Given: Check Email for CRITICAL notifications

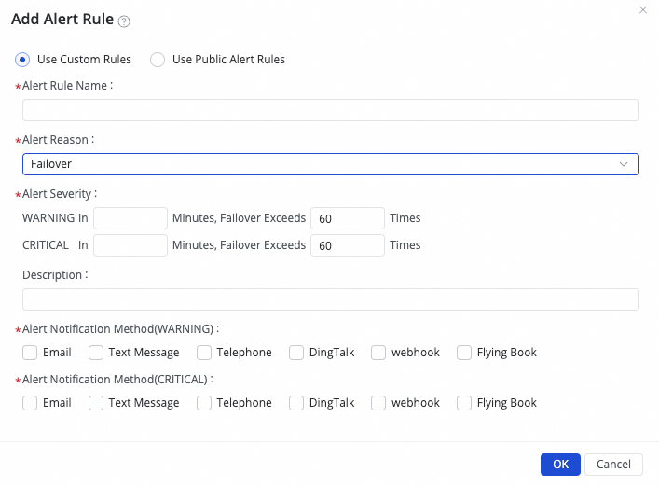Looking at the screenshot, I should pyautogui.click(x=30, y=403).
